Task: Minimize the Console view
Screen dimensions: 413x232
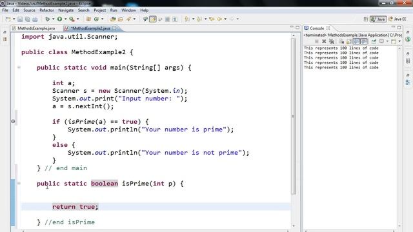Action: tap(393, 27)
